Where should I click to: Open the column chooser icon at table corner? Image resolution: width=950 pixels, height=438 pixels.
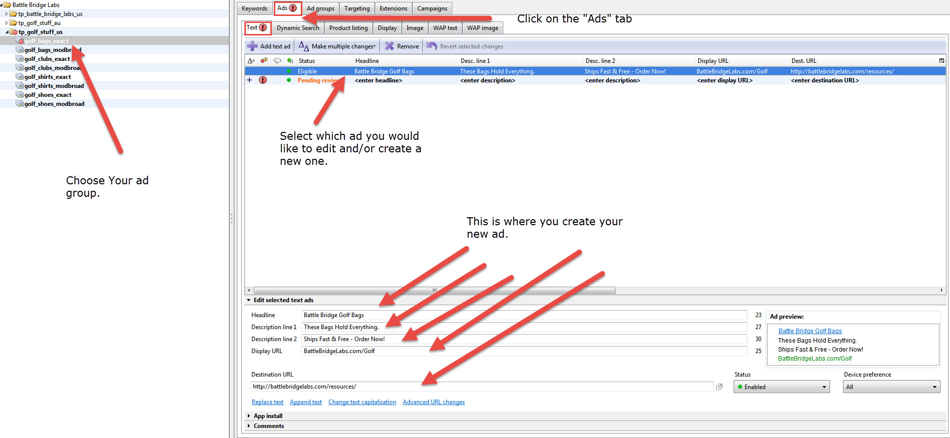coord(942,60)
